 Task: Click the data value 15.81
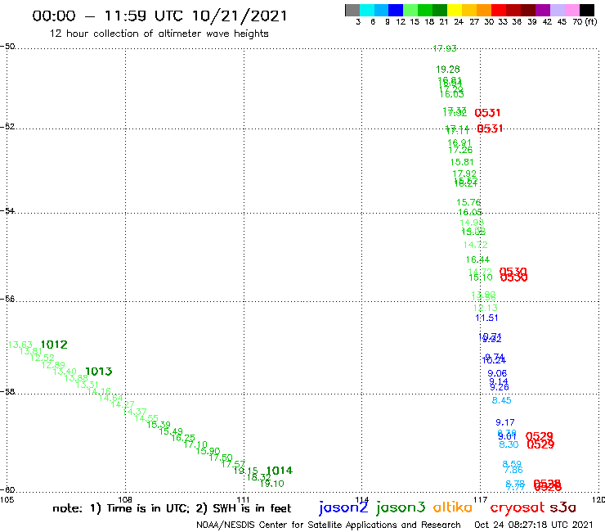(462, 162)
